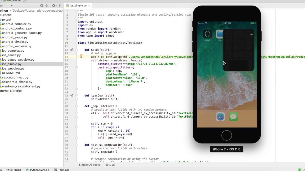Click the override gutter icon beside tearDown
This screenshot has height=171, width=305.
(x=71, y=96)
